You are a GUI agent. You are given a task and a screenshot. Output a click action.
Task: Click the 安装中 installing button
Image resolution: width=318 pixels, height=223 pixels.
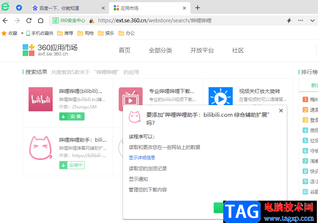pyautogui.click(x=72, y=165)
